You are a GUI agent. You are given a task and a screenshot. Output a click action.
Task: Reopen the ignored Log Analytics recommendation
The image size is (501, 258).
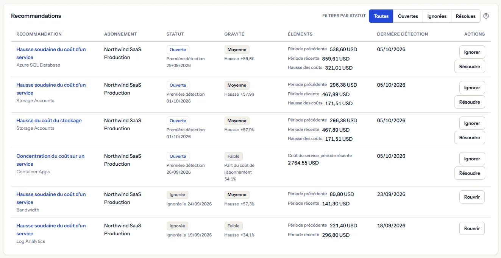(x=472, y=228)
